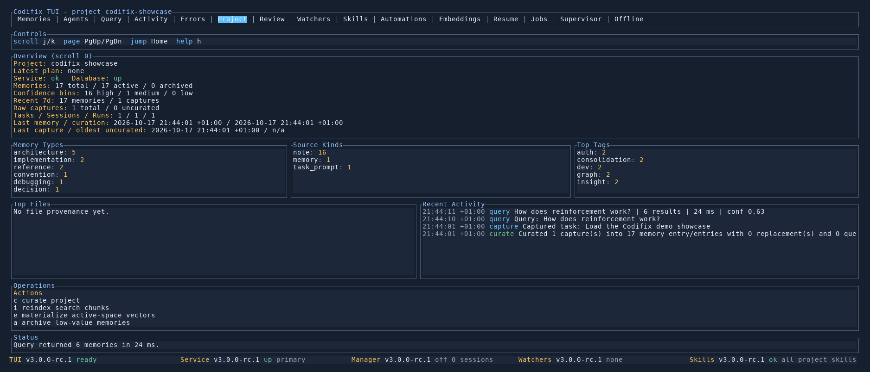This screenshot has width=870, height=372.
Task: Select 'i reindex search chunks' operation
Action: tap(61, 308)
